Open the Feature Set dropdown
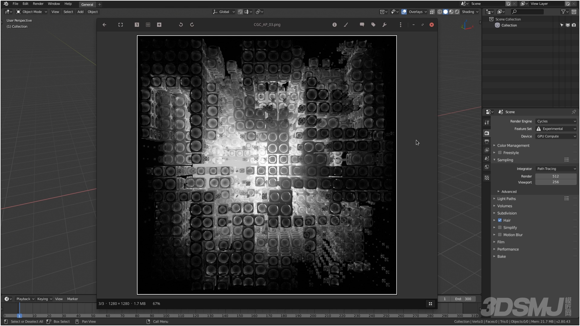580x326 pixels. point(556,129)
